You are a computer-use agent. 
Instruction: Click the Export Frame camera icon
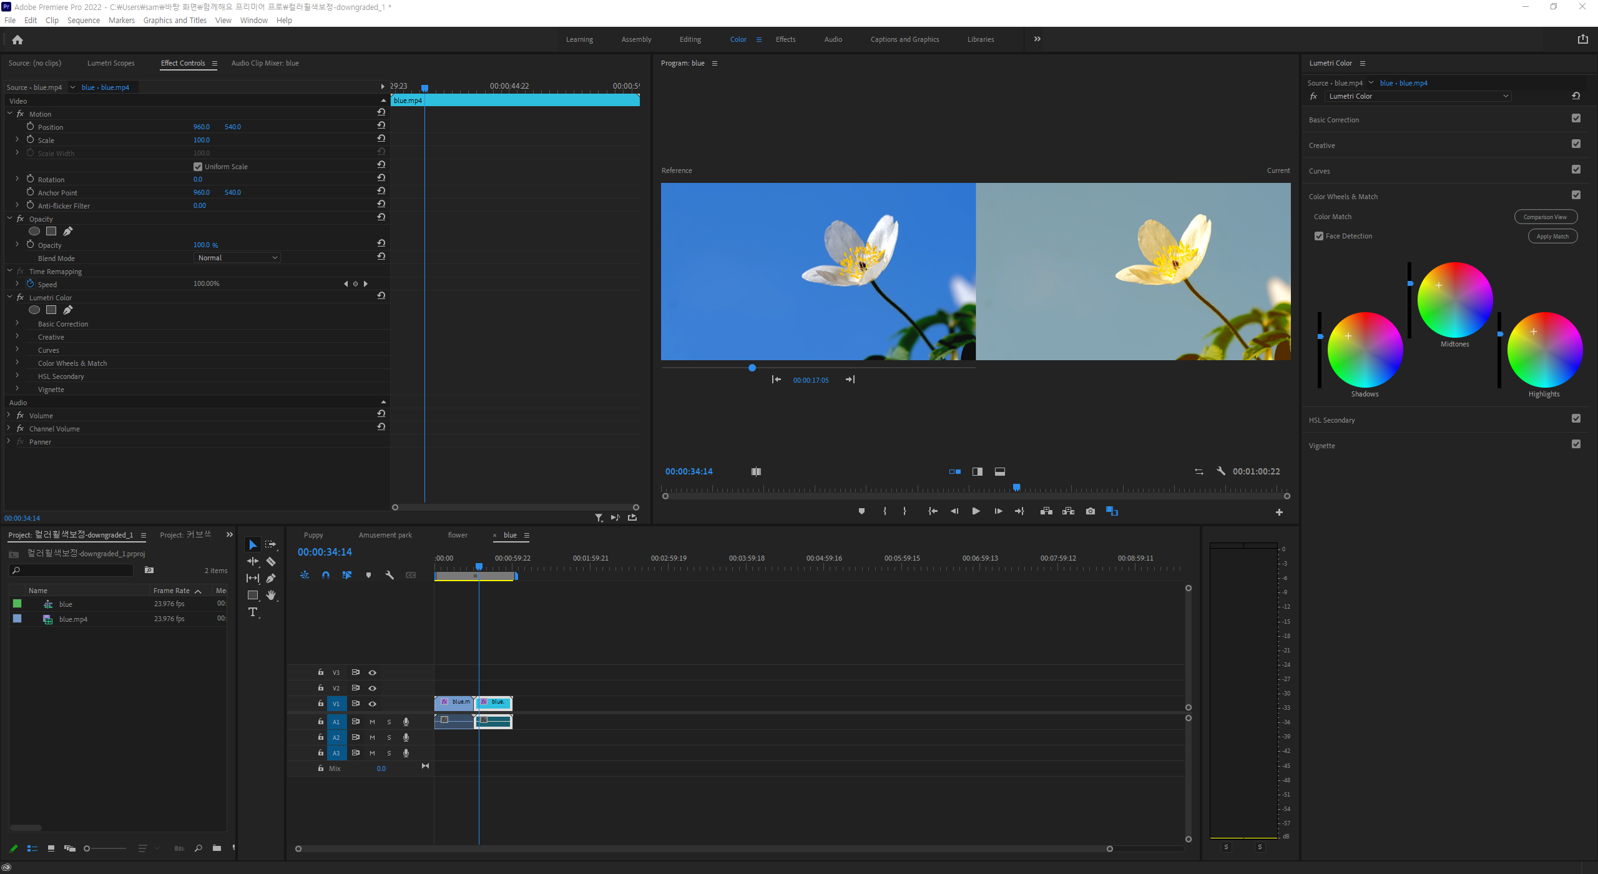pos(1090,511)
